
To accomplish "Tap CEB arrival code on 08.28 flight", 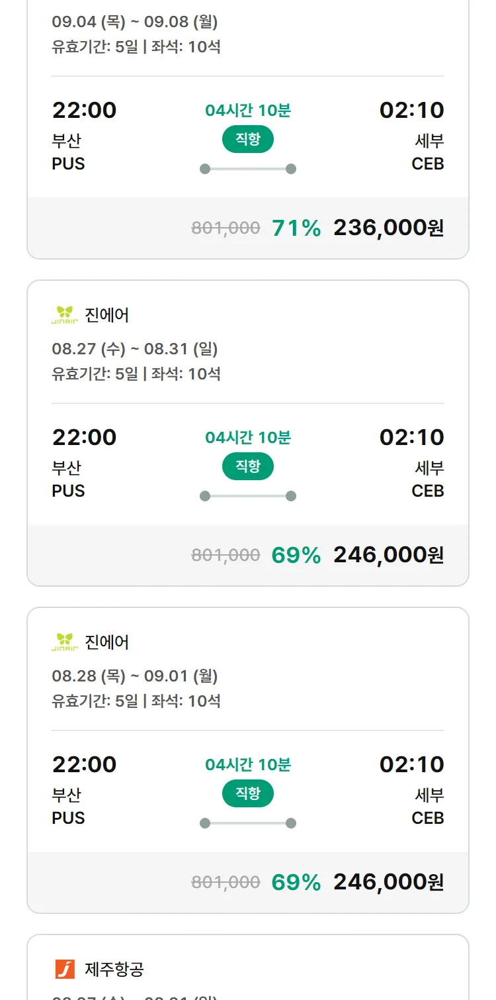I will click(427, 818).
